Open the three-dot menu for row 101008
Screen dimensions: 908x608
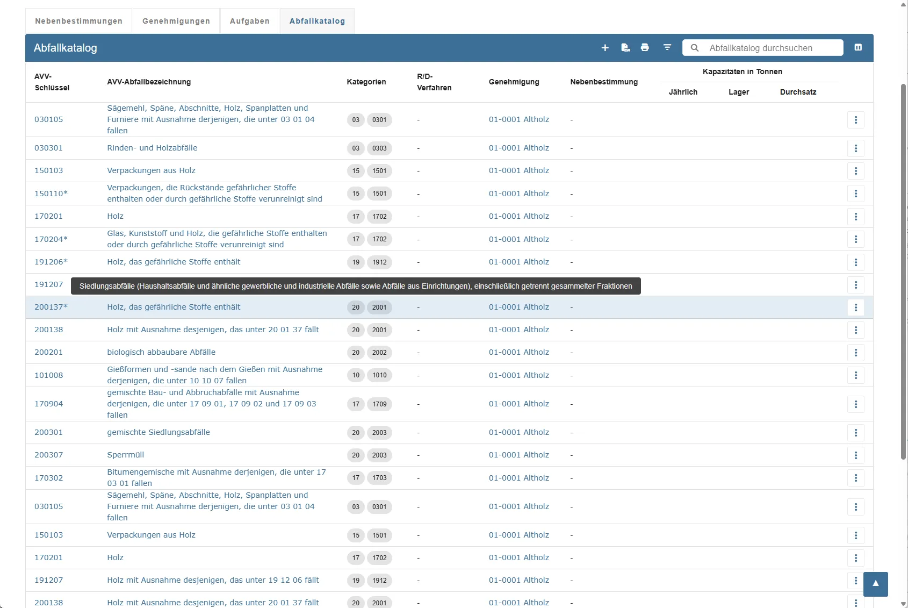point(856,375)
